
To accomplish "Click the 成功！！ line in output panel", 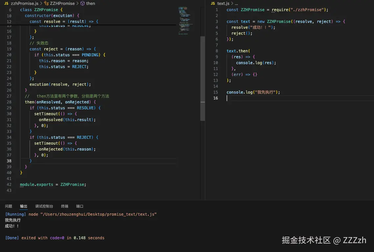I will [12, 226].
